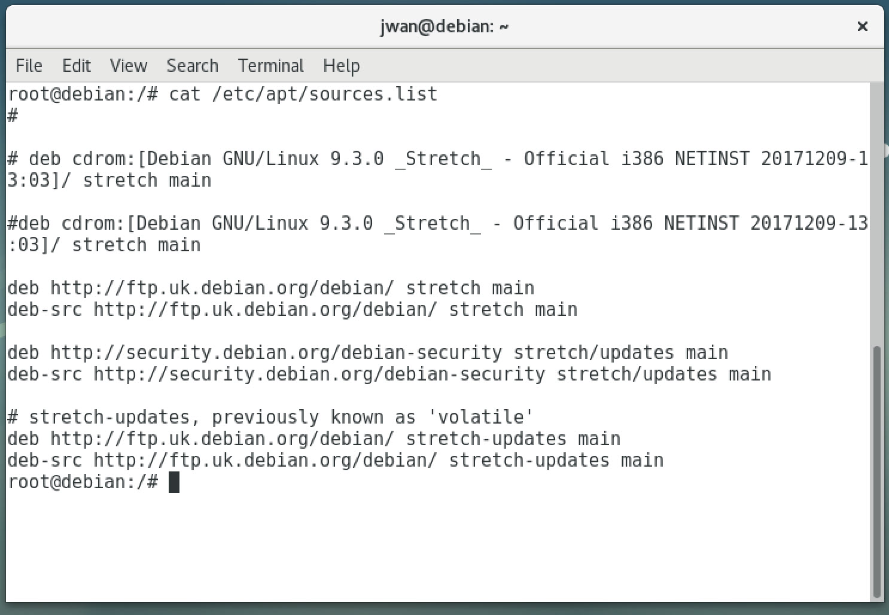Open the Search menu

tap(192, 65)
